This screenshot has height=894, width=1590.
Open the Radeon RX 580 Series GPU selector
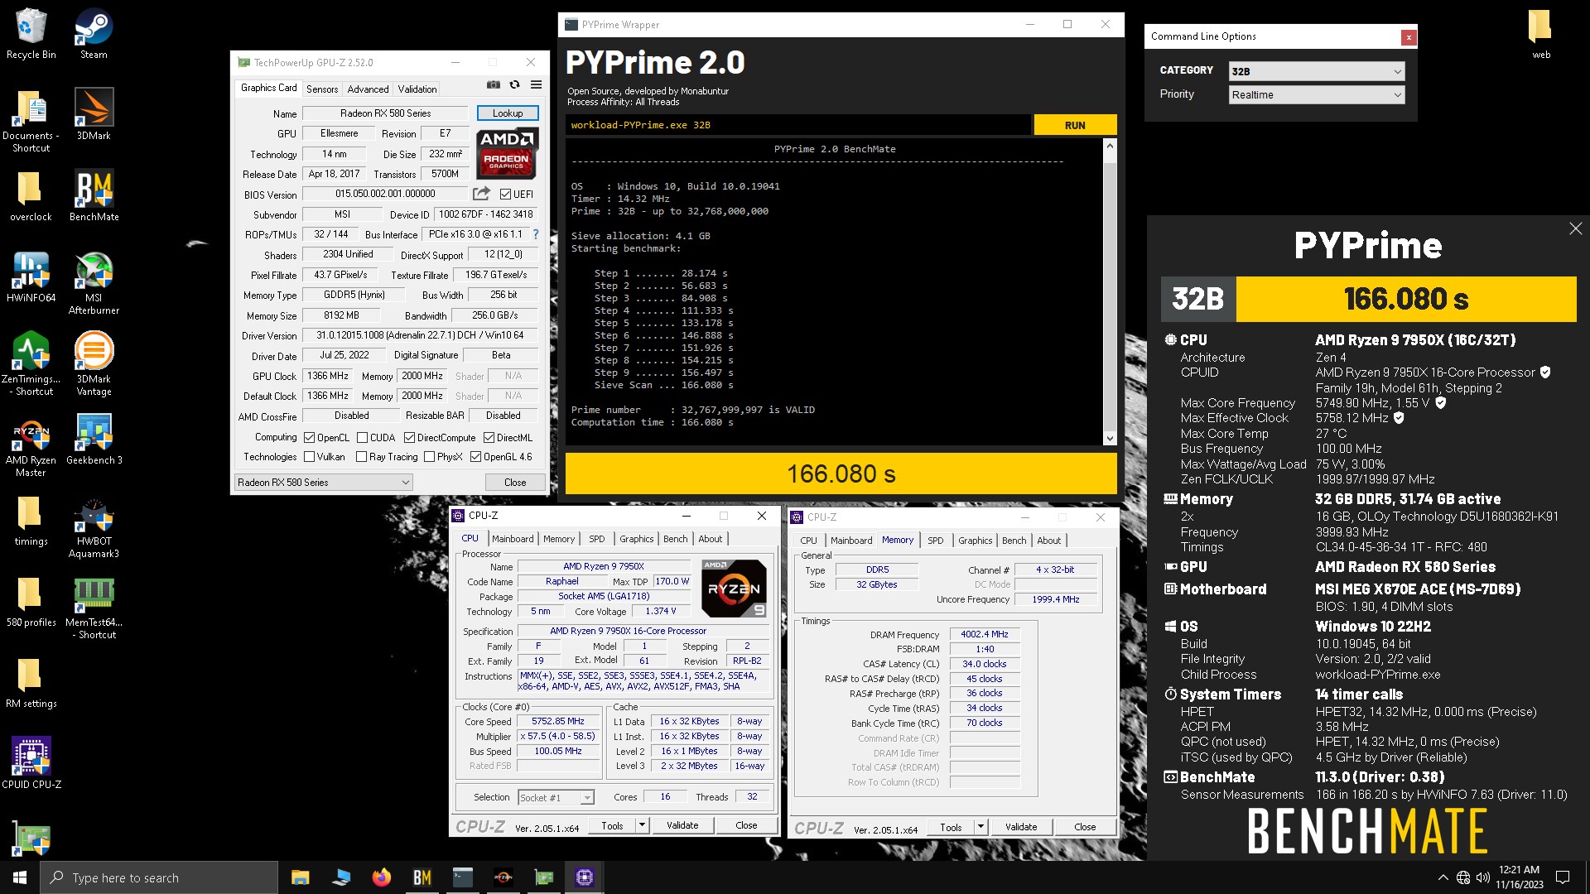click(323, 483)
